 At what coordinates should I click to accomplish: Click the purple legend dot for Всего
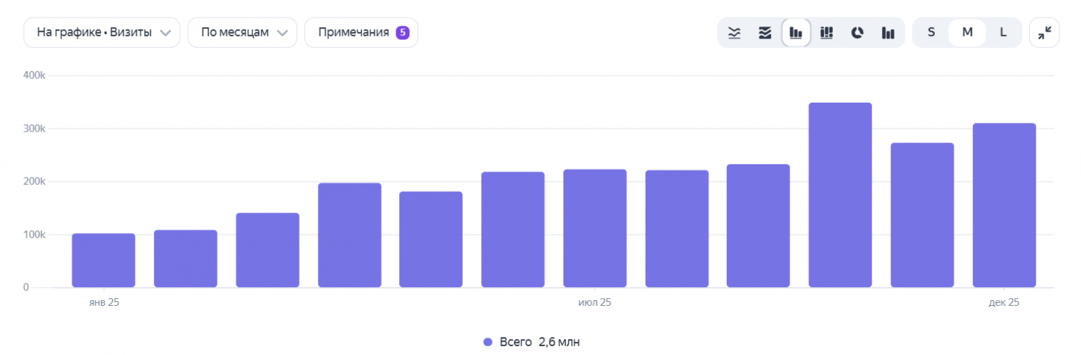point(488,342)
